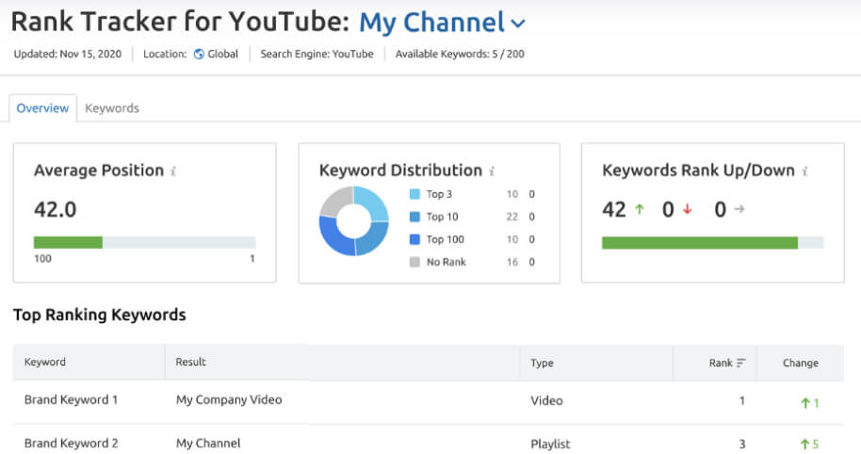
Task: Click the Video type cell
Action: pos(546,400)
